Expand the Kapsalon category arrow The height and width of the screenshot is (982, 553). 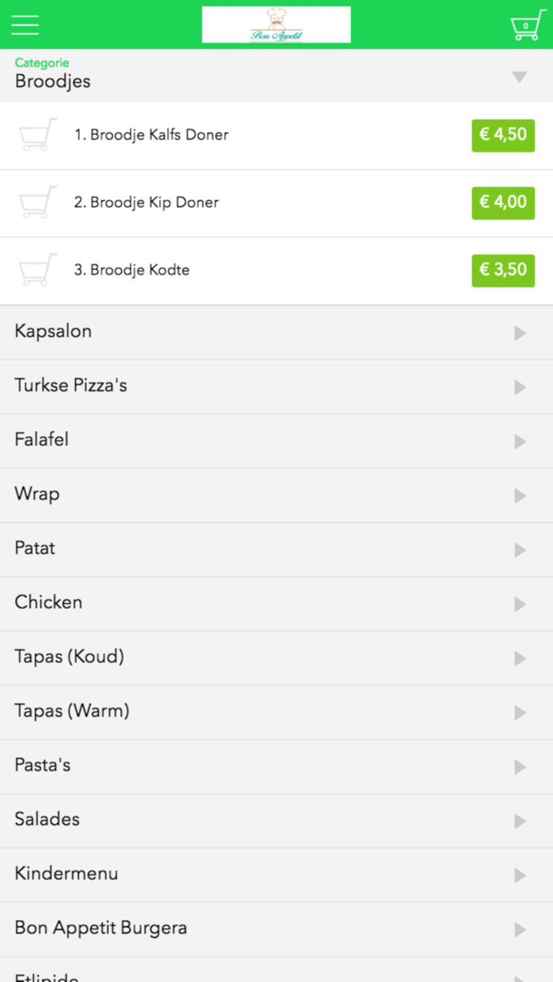tap(520, 333)
